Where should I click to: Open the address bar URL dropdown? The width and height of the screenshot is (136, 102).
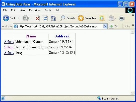point(105,26)
